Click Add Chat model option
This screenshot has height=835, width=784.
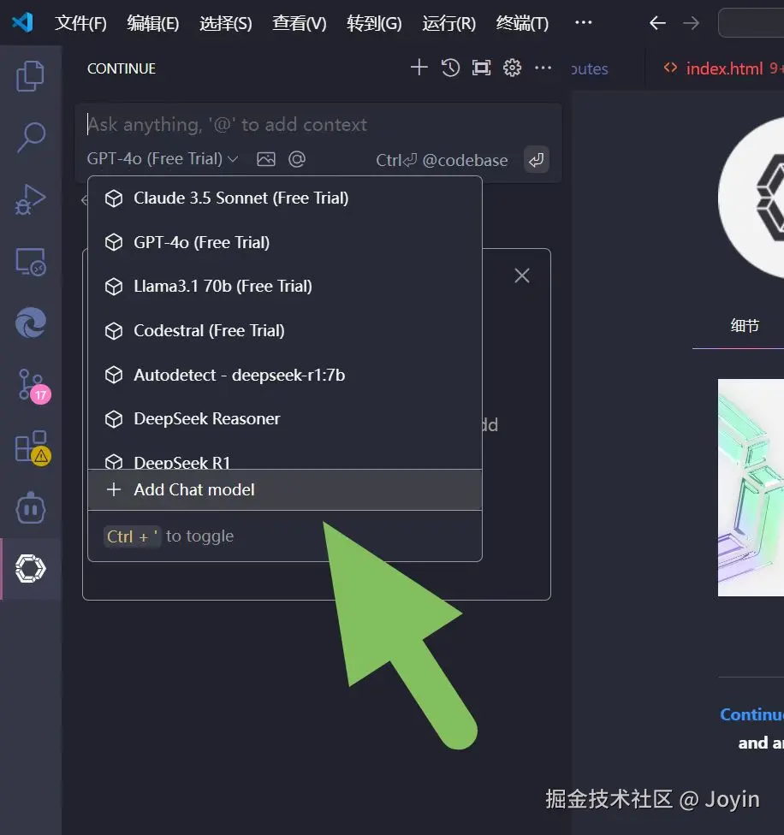coord(285,490)
